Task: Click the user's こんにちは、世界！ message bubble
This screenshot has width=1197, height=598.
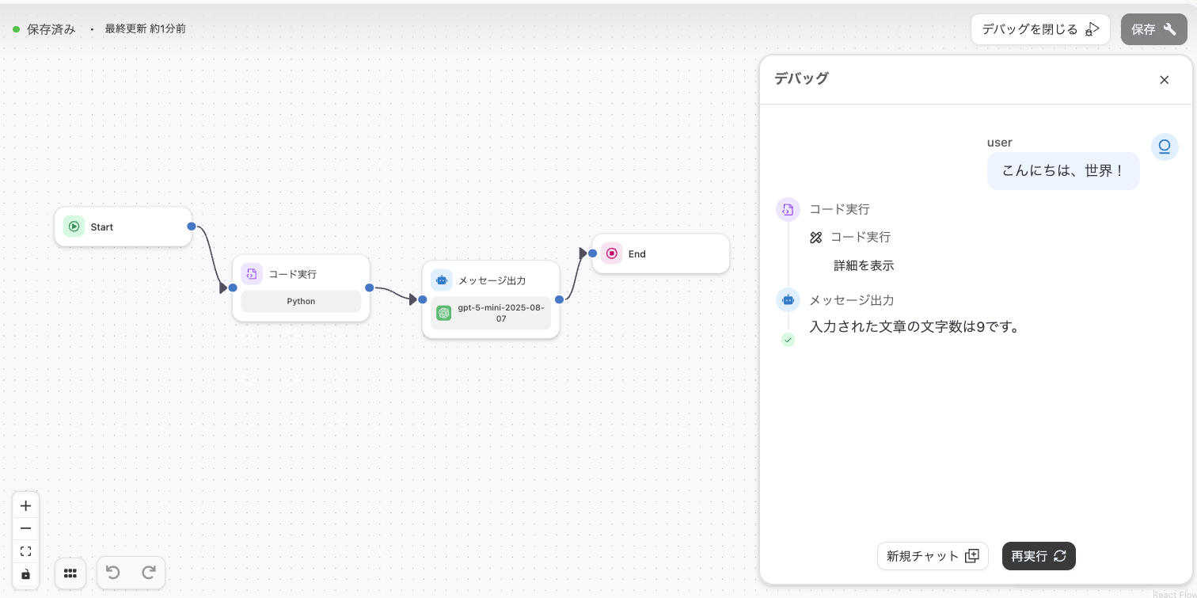Action: click(1063, 170)
